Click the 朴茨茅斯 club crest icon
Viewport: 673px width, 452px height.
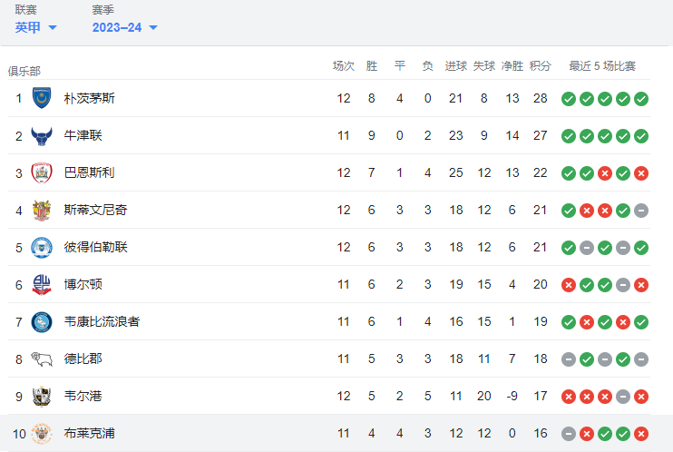point(42,98)
